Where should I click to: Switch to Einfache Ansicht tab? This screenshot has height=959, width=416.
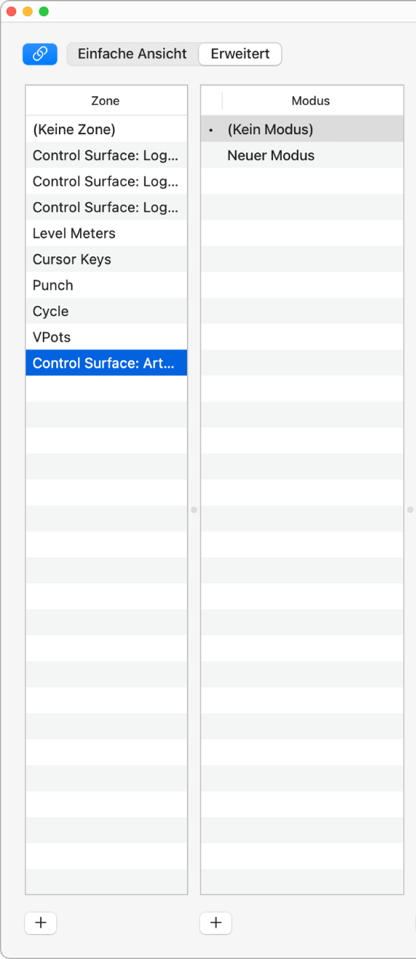pyautogui.click(x=132, y=54)
